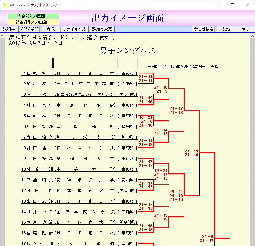Image resolution: width=255 pixels, height=246 pixels.
Task: Select player 14 坂井 一将 row
Action: pos(79,212)
